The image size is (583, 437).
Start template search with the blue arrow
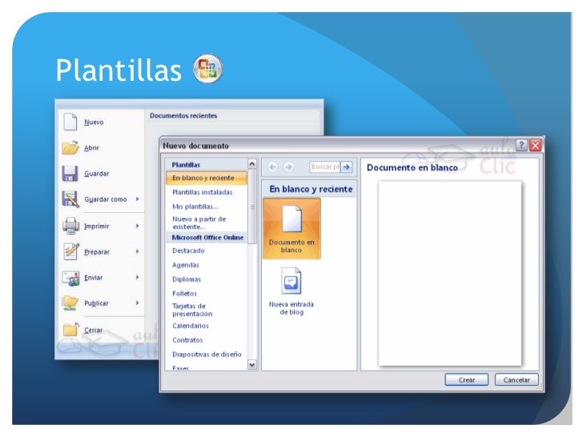(347, 166)
